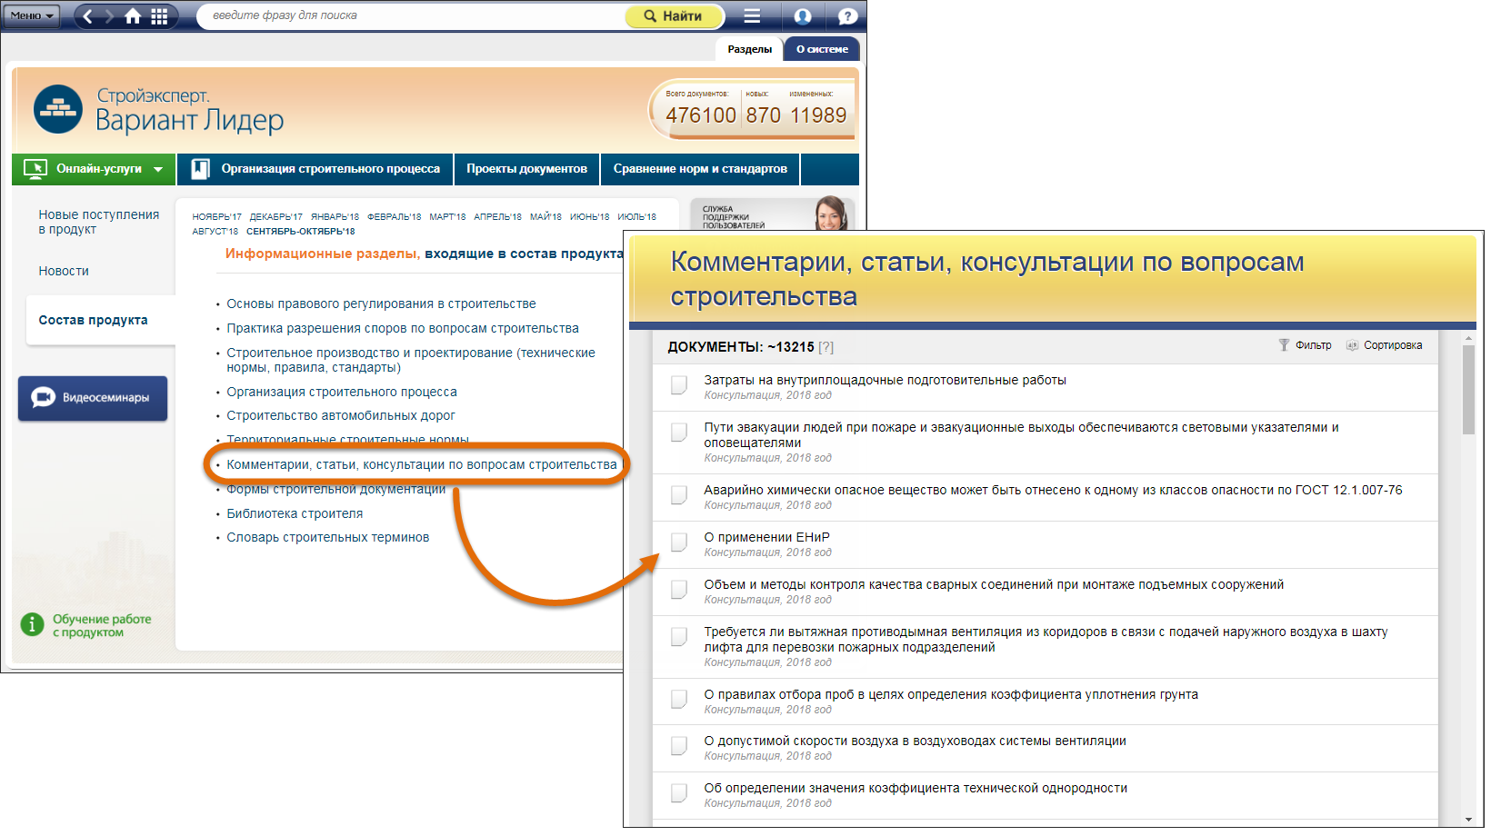The image size is (1491, 836).
Task: Select checkbox for 'Затраты на внутриплощадочные подготовительные работы'
Action: point(679,385)
